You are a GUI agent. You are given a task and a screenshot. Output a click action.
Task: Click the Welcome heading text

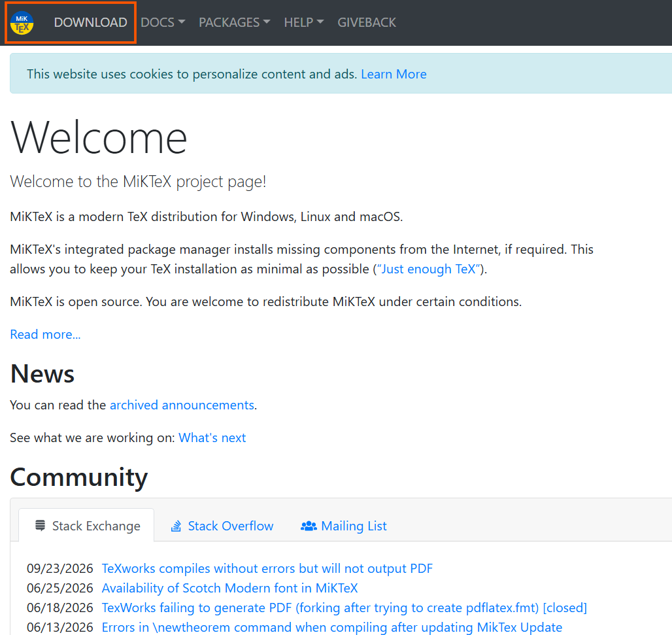[x=99, y=137]
